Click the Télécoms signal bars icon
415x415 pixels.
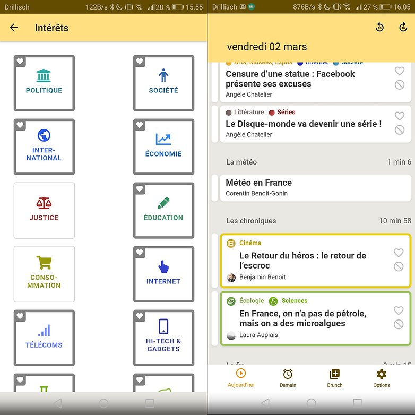44,330
